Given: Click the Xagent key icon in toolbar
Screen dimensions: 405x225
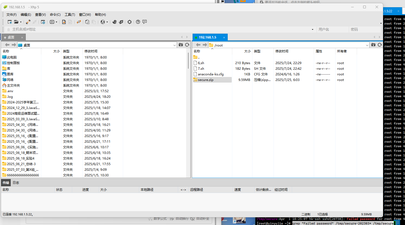Looking at the screenshot, I should point(121,22).
